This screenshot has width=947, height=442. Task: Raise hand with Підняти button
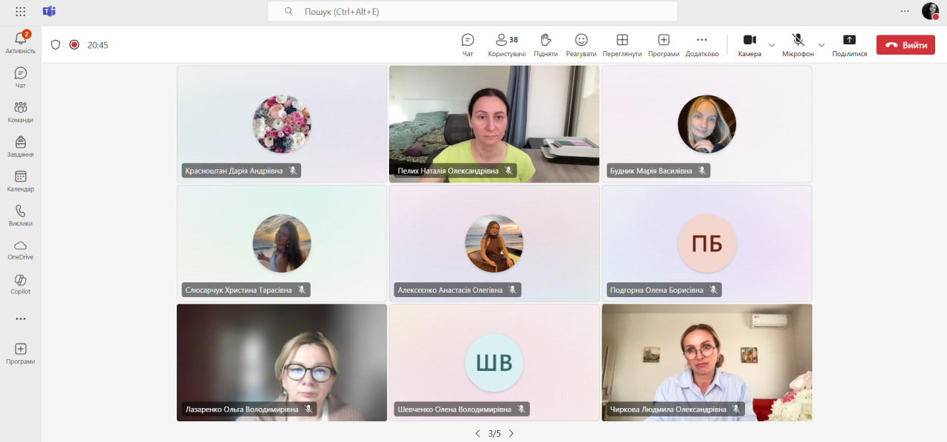[545, 44]
